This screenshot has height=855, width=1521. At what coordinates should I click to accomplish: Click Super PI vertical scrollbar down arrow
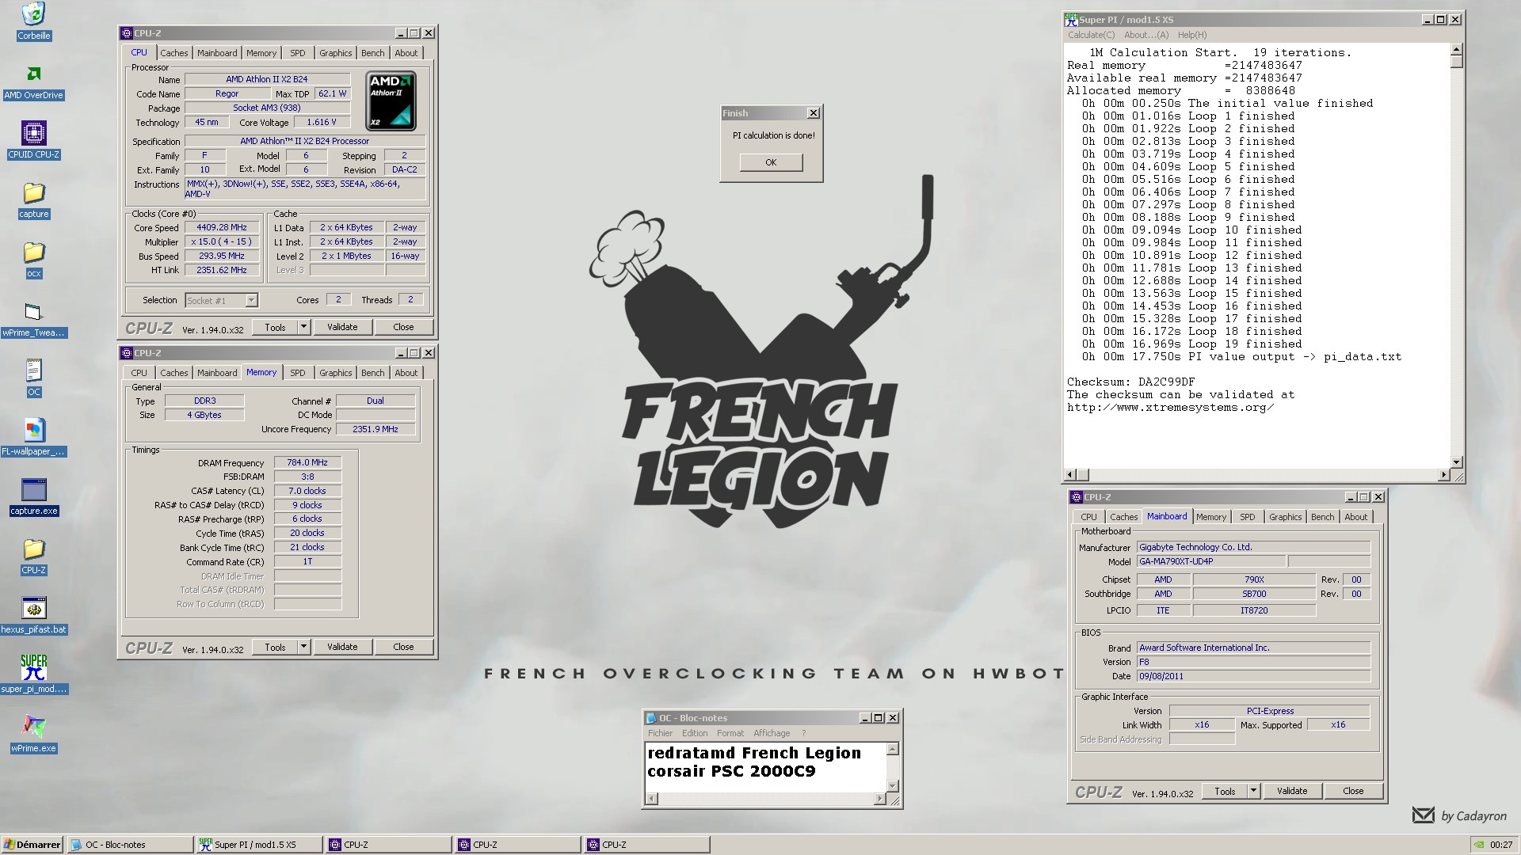pos(1456,462)
